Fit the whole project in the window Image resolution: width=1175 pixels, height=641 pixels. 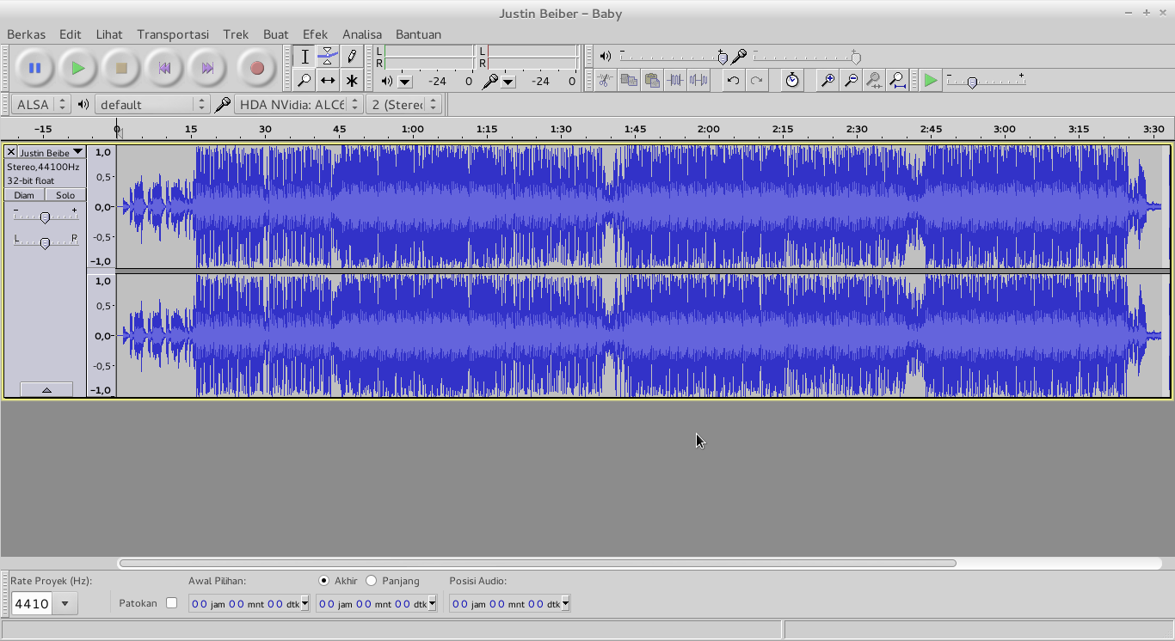tap(897, 80)
